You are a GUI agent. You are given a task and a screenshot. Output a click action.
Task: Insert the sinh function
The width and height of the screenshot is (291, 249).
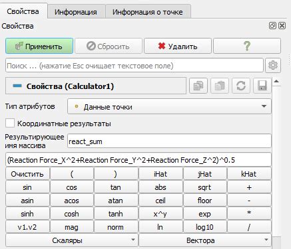coord(27,214)
